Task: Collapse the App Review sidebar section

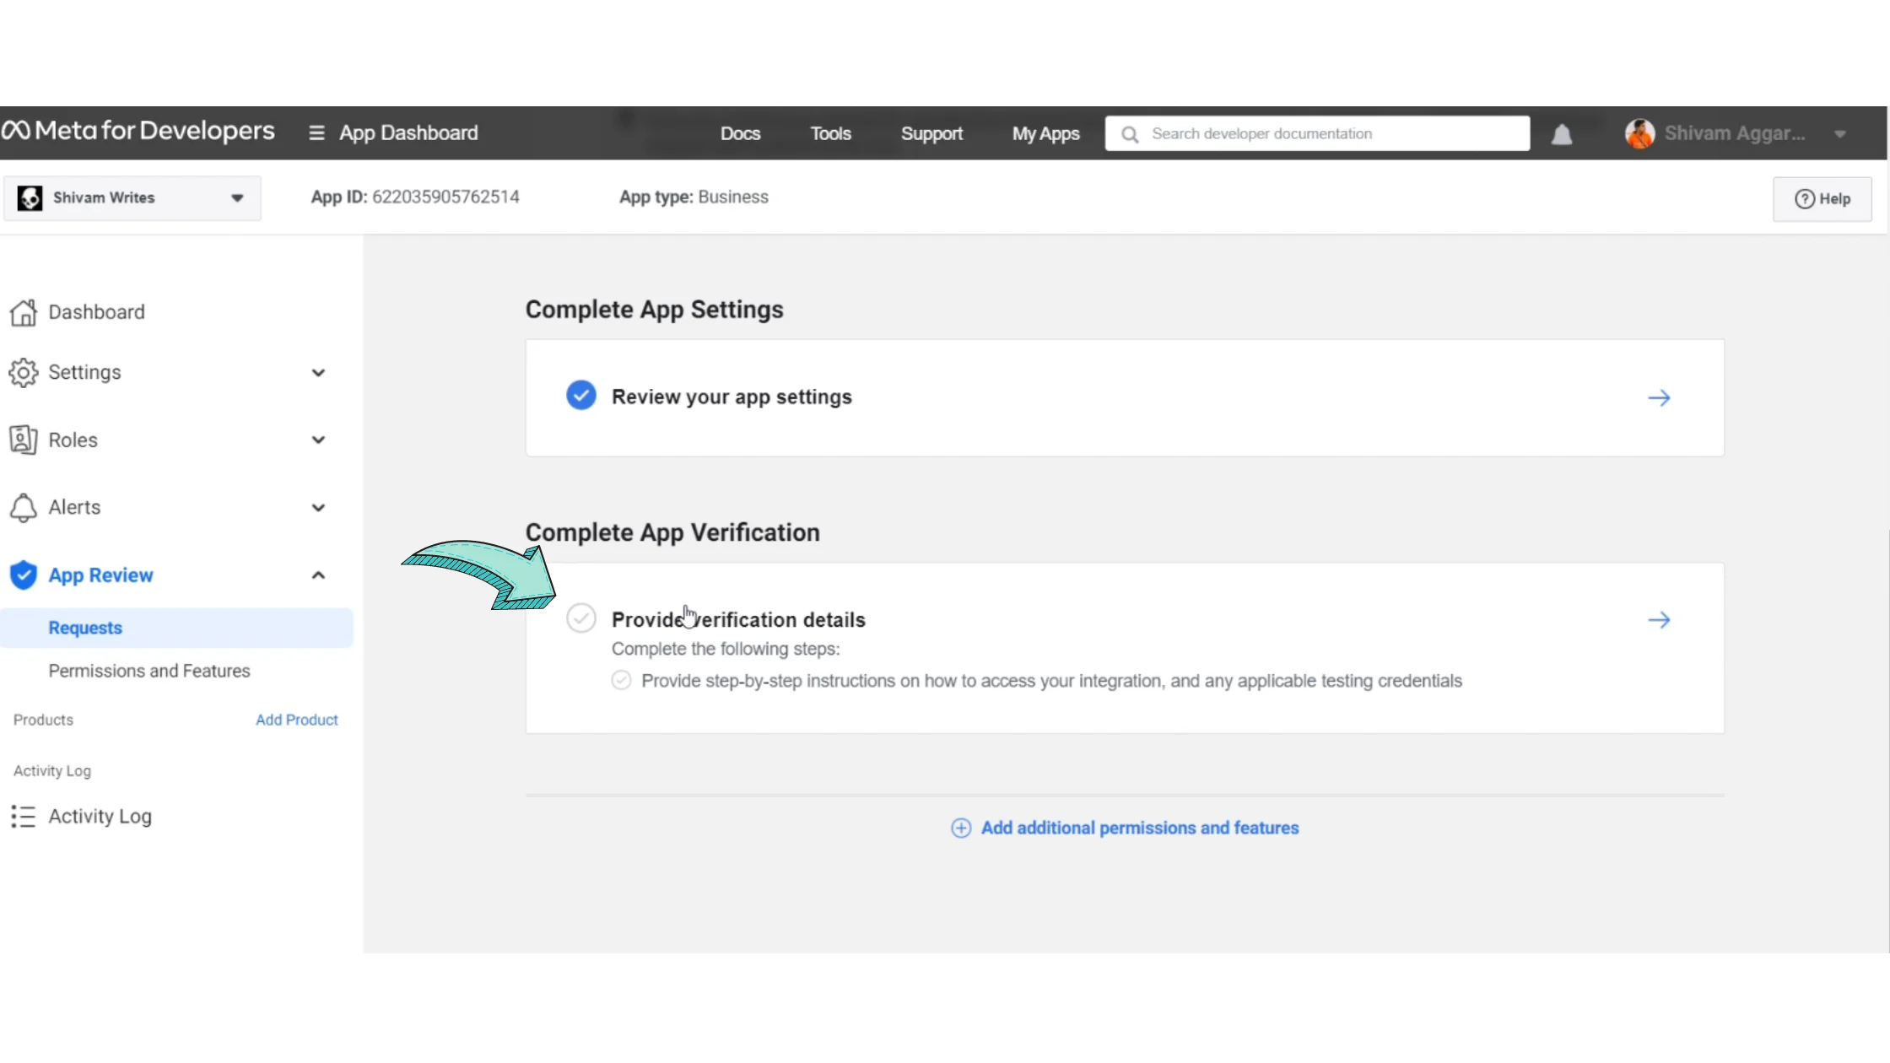Action: 318,575
